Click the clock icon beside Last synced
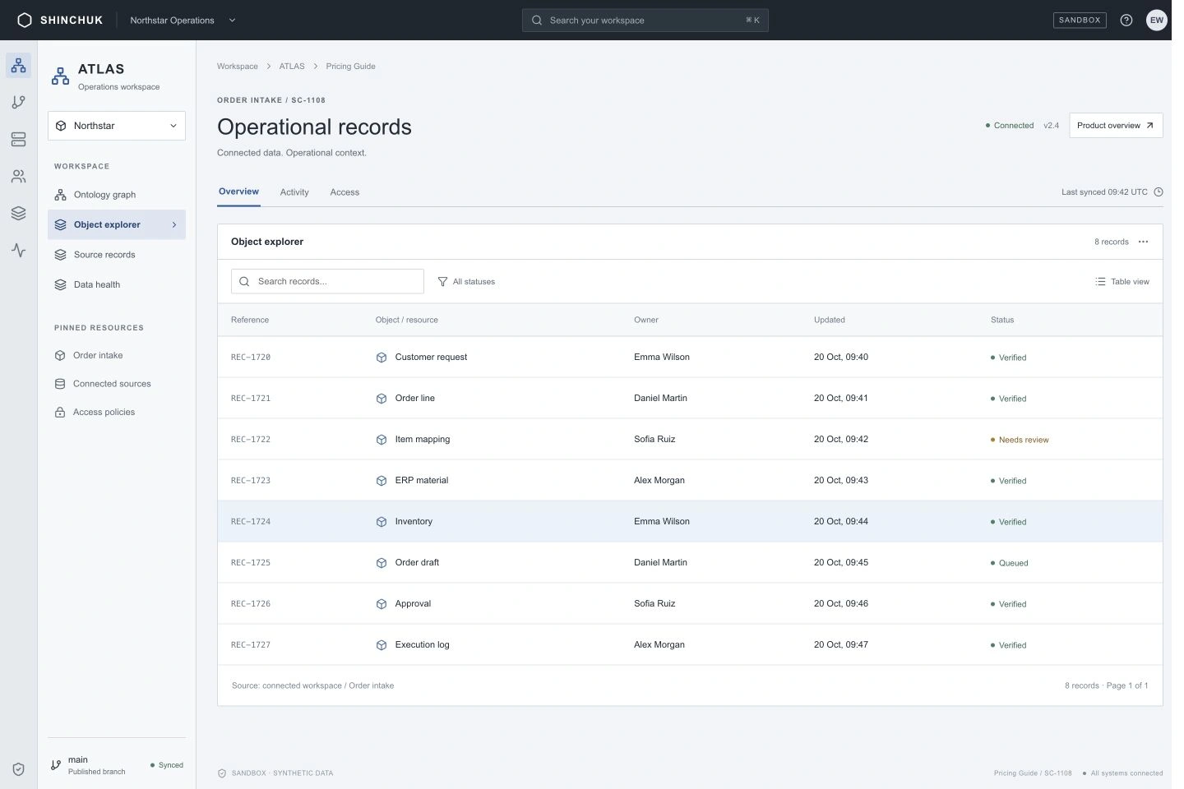1184x789 pixels. pos(1159,192)
